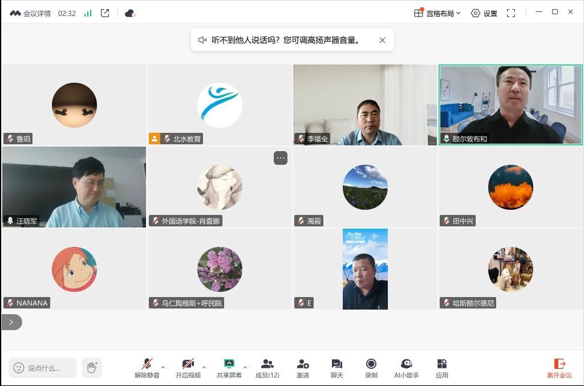Click the raise hand reaction icon

92,368
